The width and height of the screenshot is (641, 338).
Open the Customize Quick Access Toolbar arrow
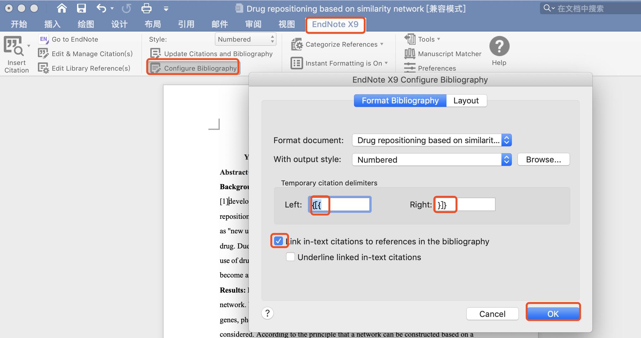(x=166, y=9)
